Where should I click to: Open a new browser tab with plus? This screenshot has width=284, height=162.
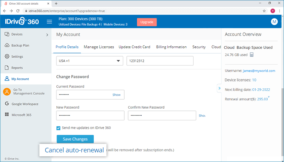[56, 4]
